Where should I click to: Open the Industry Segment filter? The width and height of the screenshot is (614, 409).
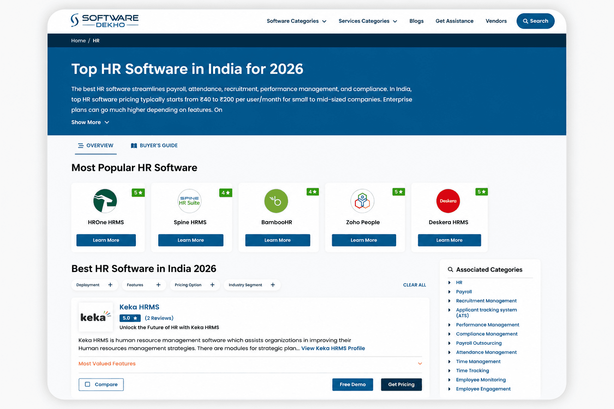pos(252,285)
